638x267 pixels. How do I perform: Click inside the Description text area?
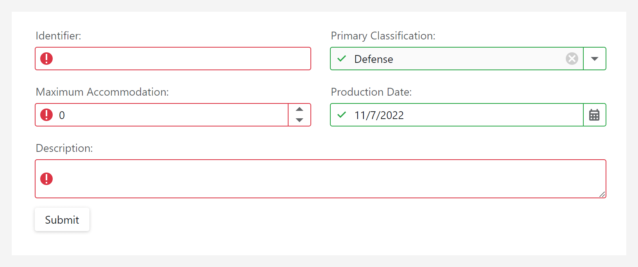pyautogui.click(x=312, y=179)
